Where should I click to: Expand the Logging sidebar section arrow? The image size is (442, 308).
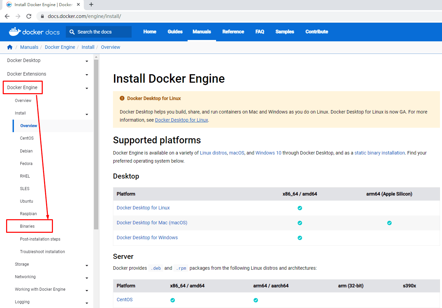click(87, 303)
